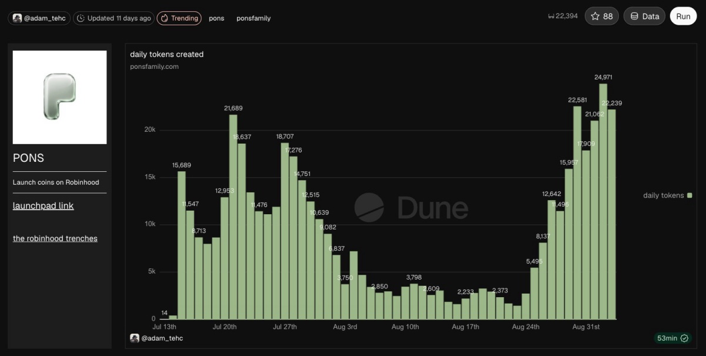706x356 pixels.
Task: Click the Jul 13th axis label
Action: point(164,327)
